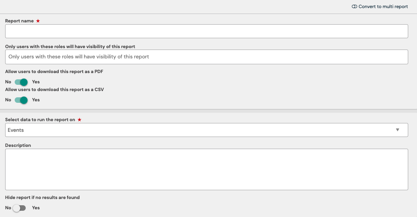Click the red asterisk beside 'Select data to run the report on'
Viewport: 417px width, 217px height.
pyautogui.click(x=80, y=119)
